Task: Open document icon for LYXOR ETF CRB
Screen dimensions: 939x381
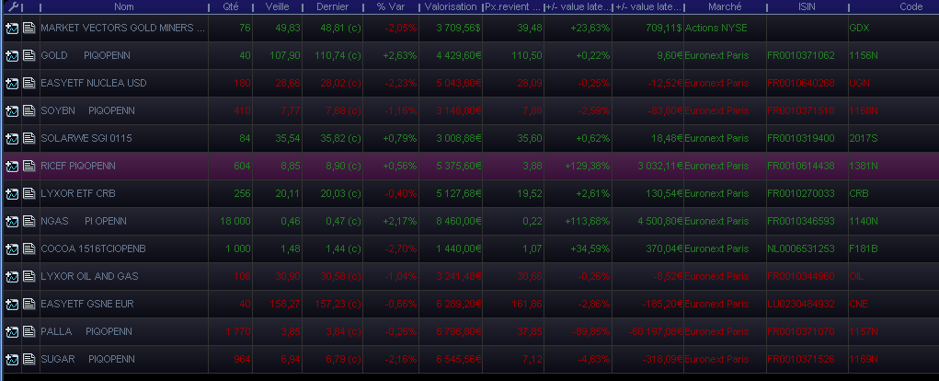Action: 29,193
